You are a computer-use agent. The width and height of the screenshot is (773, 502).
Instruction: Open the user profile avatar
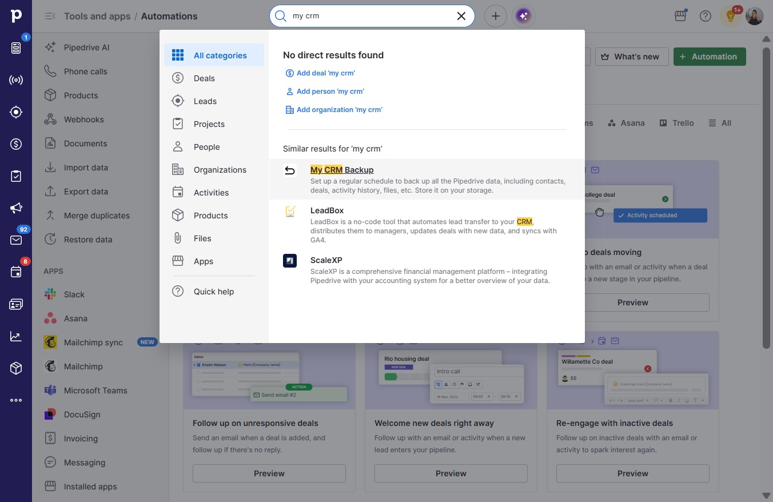(755, 16)
